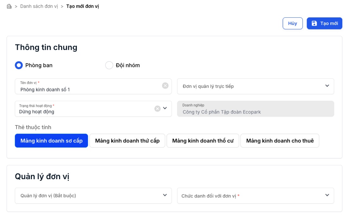Select the Phòng ban radio button

[19, 65]
